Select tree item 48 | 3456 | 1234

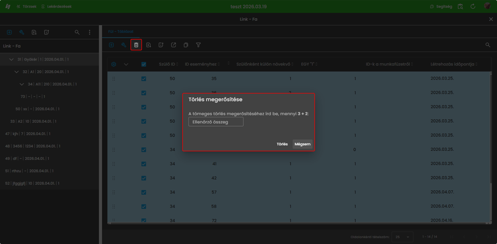pyautogui.click(x=33, y=146)
